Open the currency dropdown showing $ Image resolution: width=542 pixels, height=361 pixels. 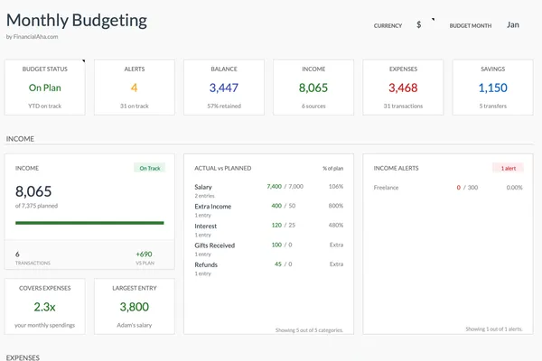coord(419,25)
